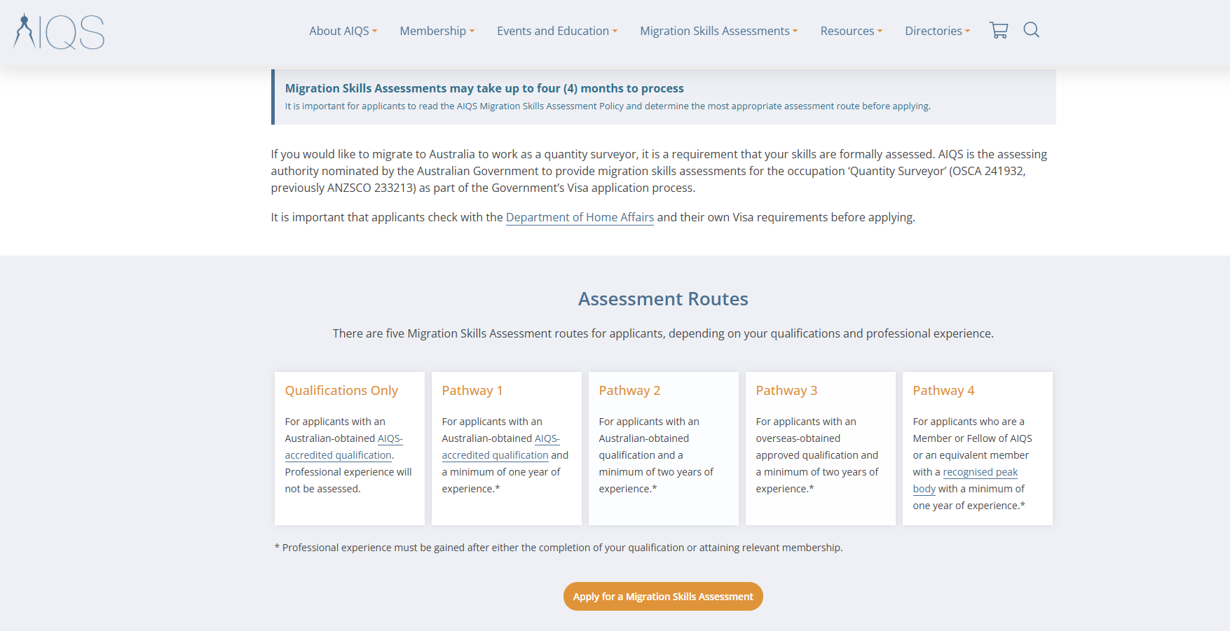Click the Assessment Routes section heading

(x=663, y=299)
